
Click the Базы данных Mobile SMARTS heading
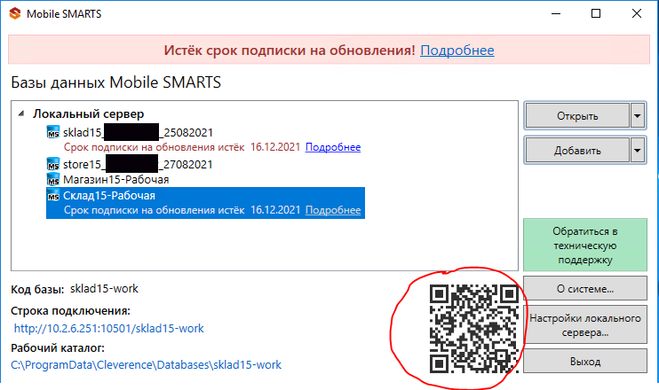115,82
